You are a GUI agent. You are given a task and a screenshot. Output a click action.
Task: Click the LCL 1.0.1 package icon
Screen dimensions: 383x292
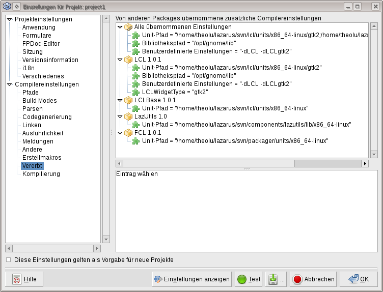(x=128, y=60)
